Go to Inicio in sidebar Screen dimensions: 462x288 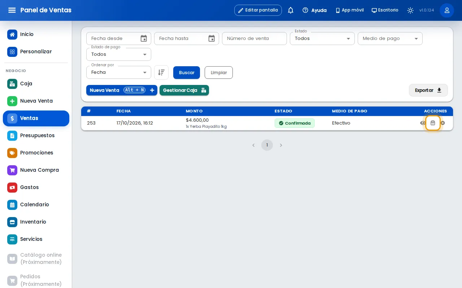pyautogui.click(x=36, y=34)
